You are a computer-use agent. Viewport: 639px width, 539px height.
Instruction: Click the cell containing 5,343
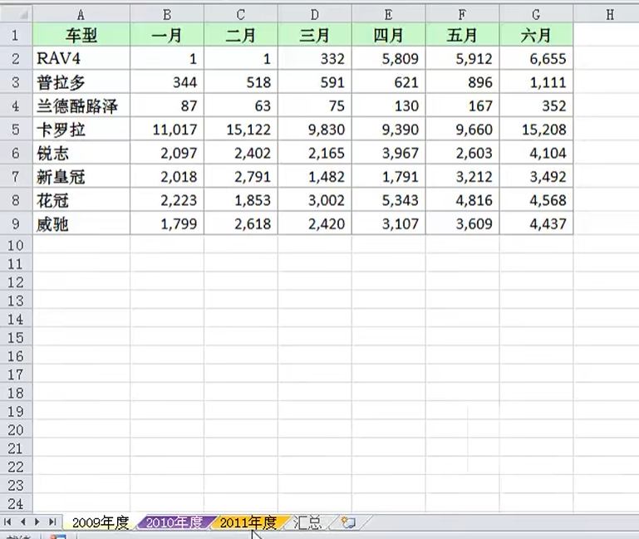(x=388, y=200)
